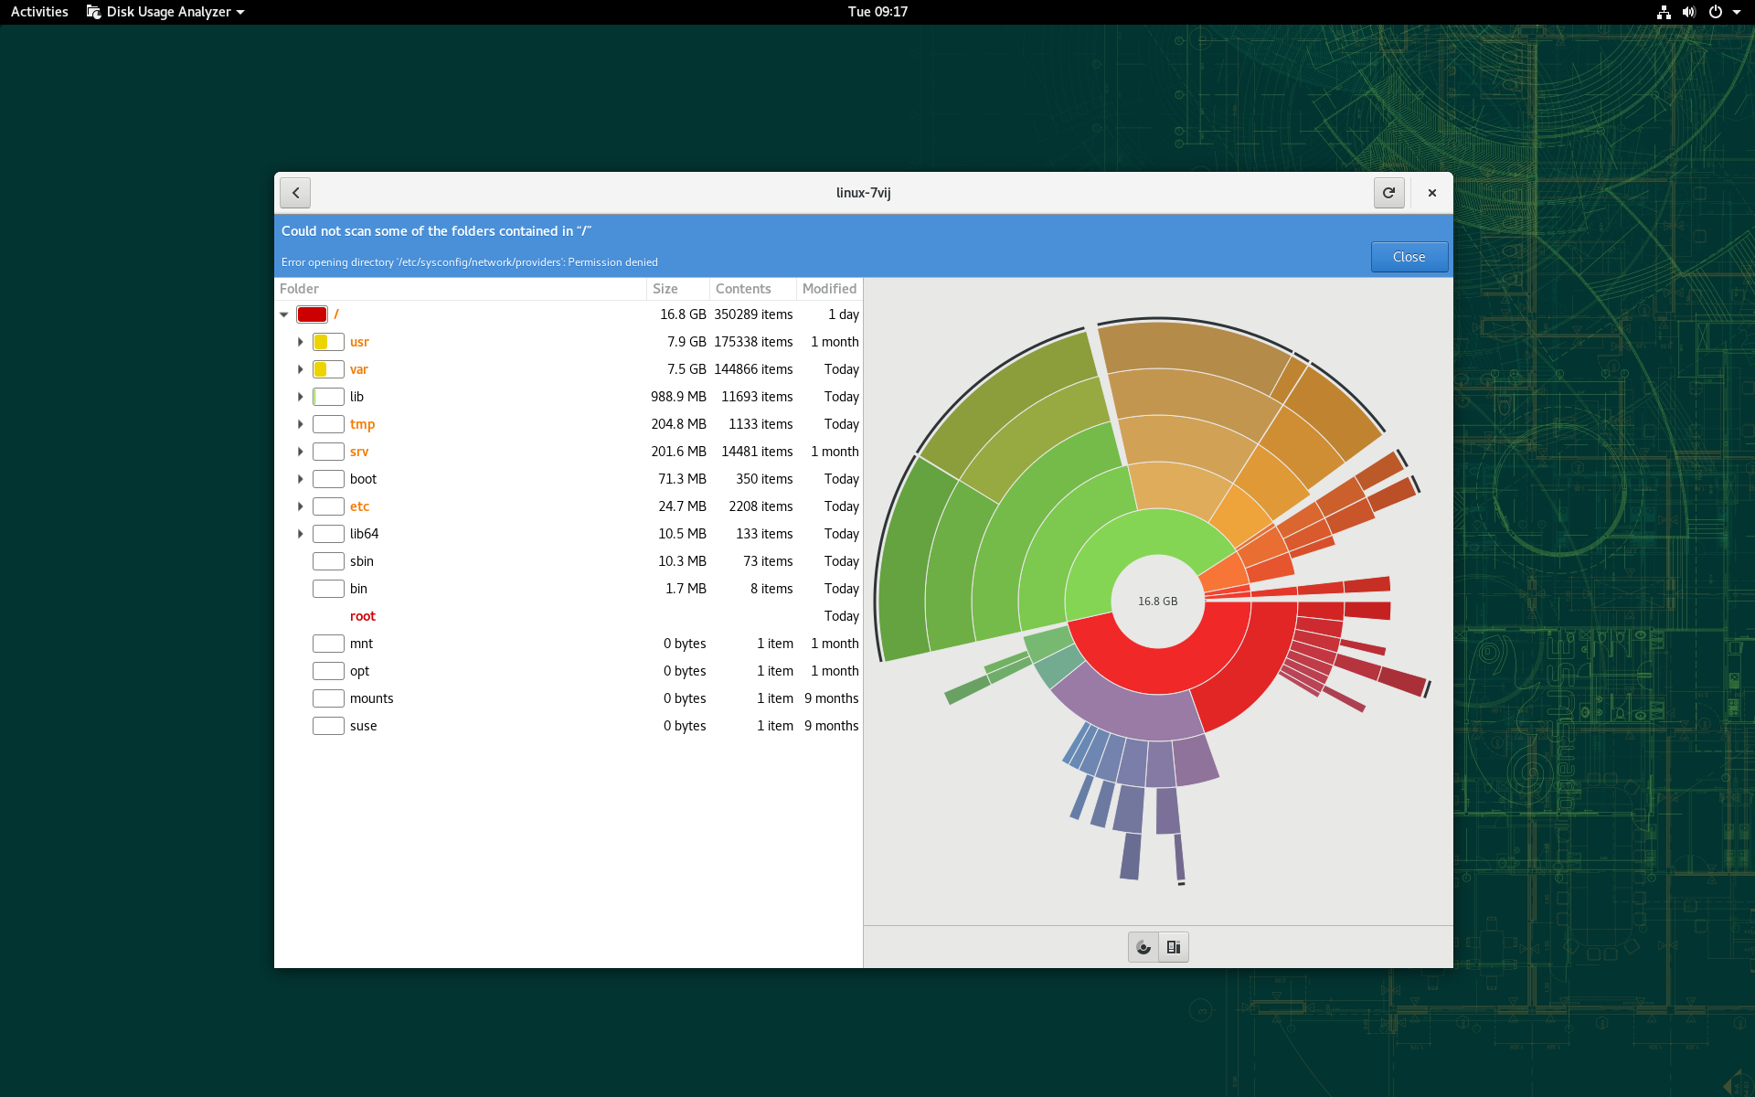Sort by the Size column header

(x=665, y=289)
